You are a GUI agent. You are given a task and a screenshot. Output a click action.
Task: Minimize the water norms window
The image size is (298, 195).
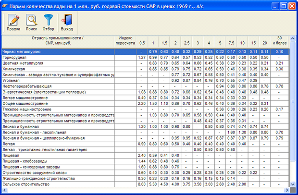click(x=275, y=6)
